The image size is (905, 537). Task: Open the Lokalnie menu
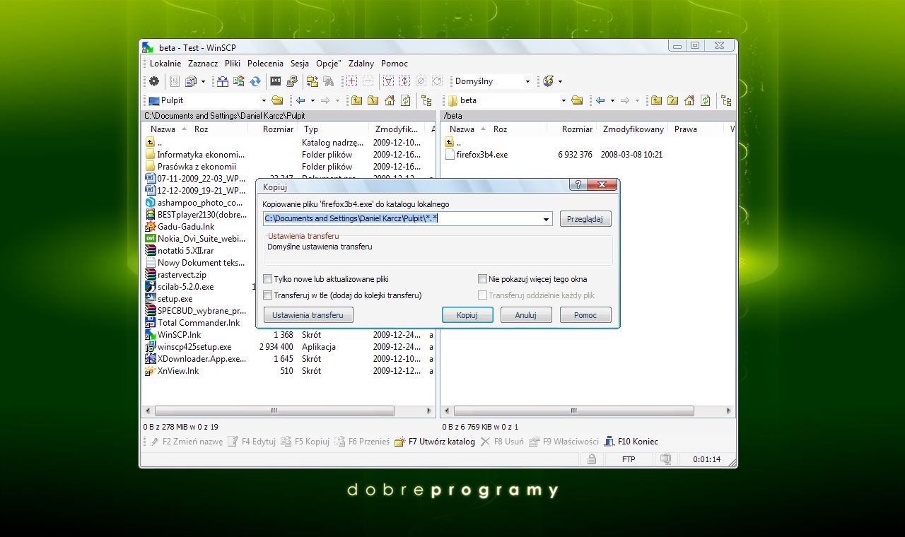[x=165, y=64]
